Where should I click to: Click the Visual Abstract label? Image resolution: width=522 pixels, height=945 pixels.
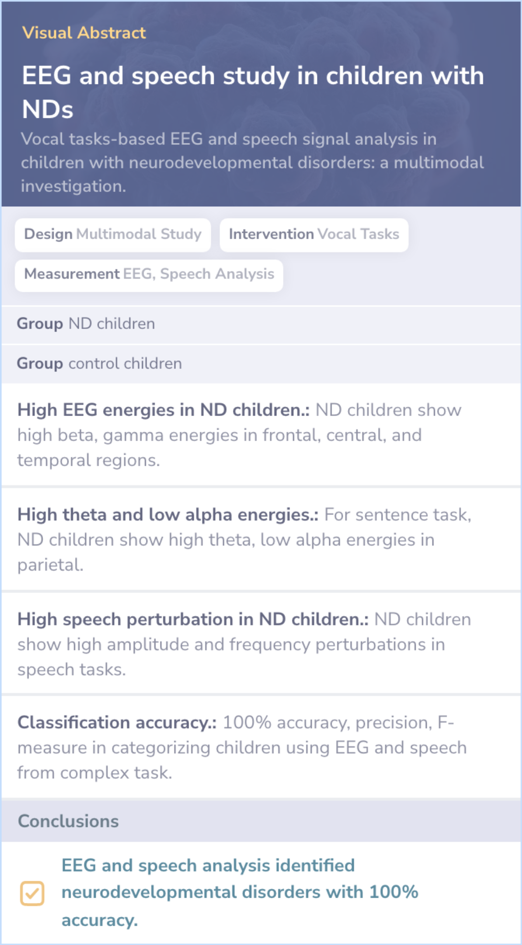coord(84,33)
